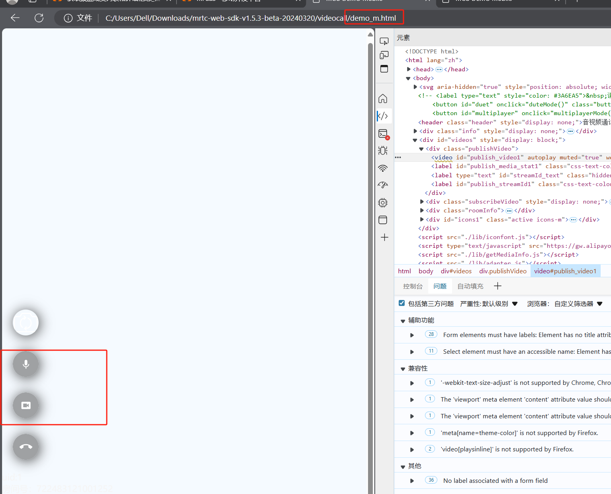Toggle the video camera button
Screen dimensions: 611x494
(26, 406)
